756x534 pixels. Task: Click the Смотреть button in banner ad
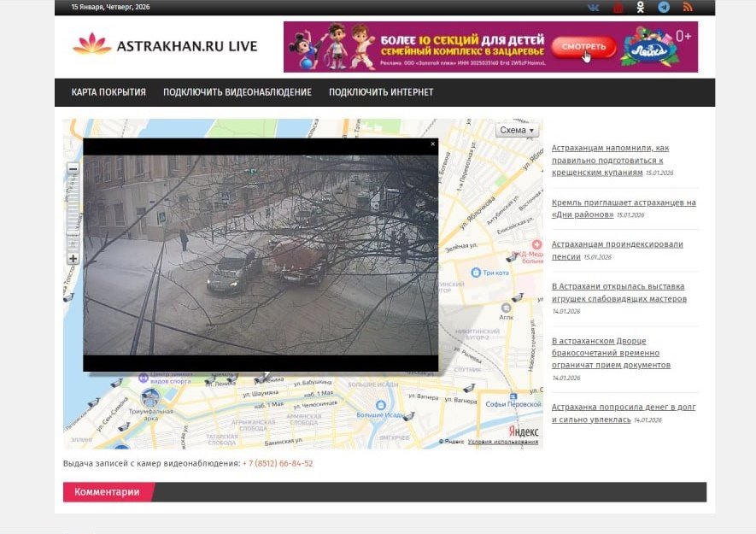(x=583, y=46)
